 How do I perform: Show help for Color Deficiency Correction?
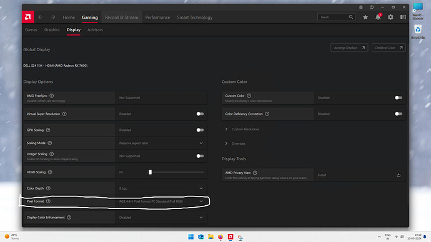coord(267,114)
